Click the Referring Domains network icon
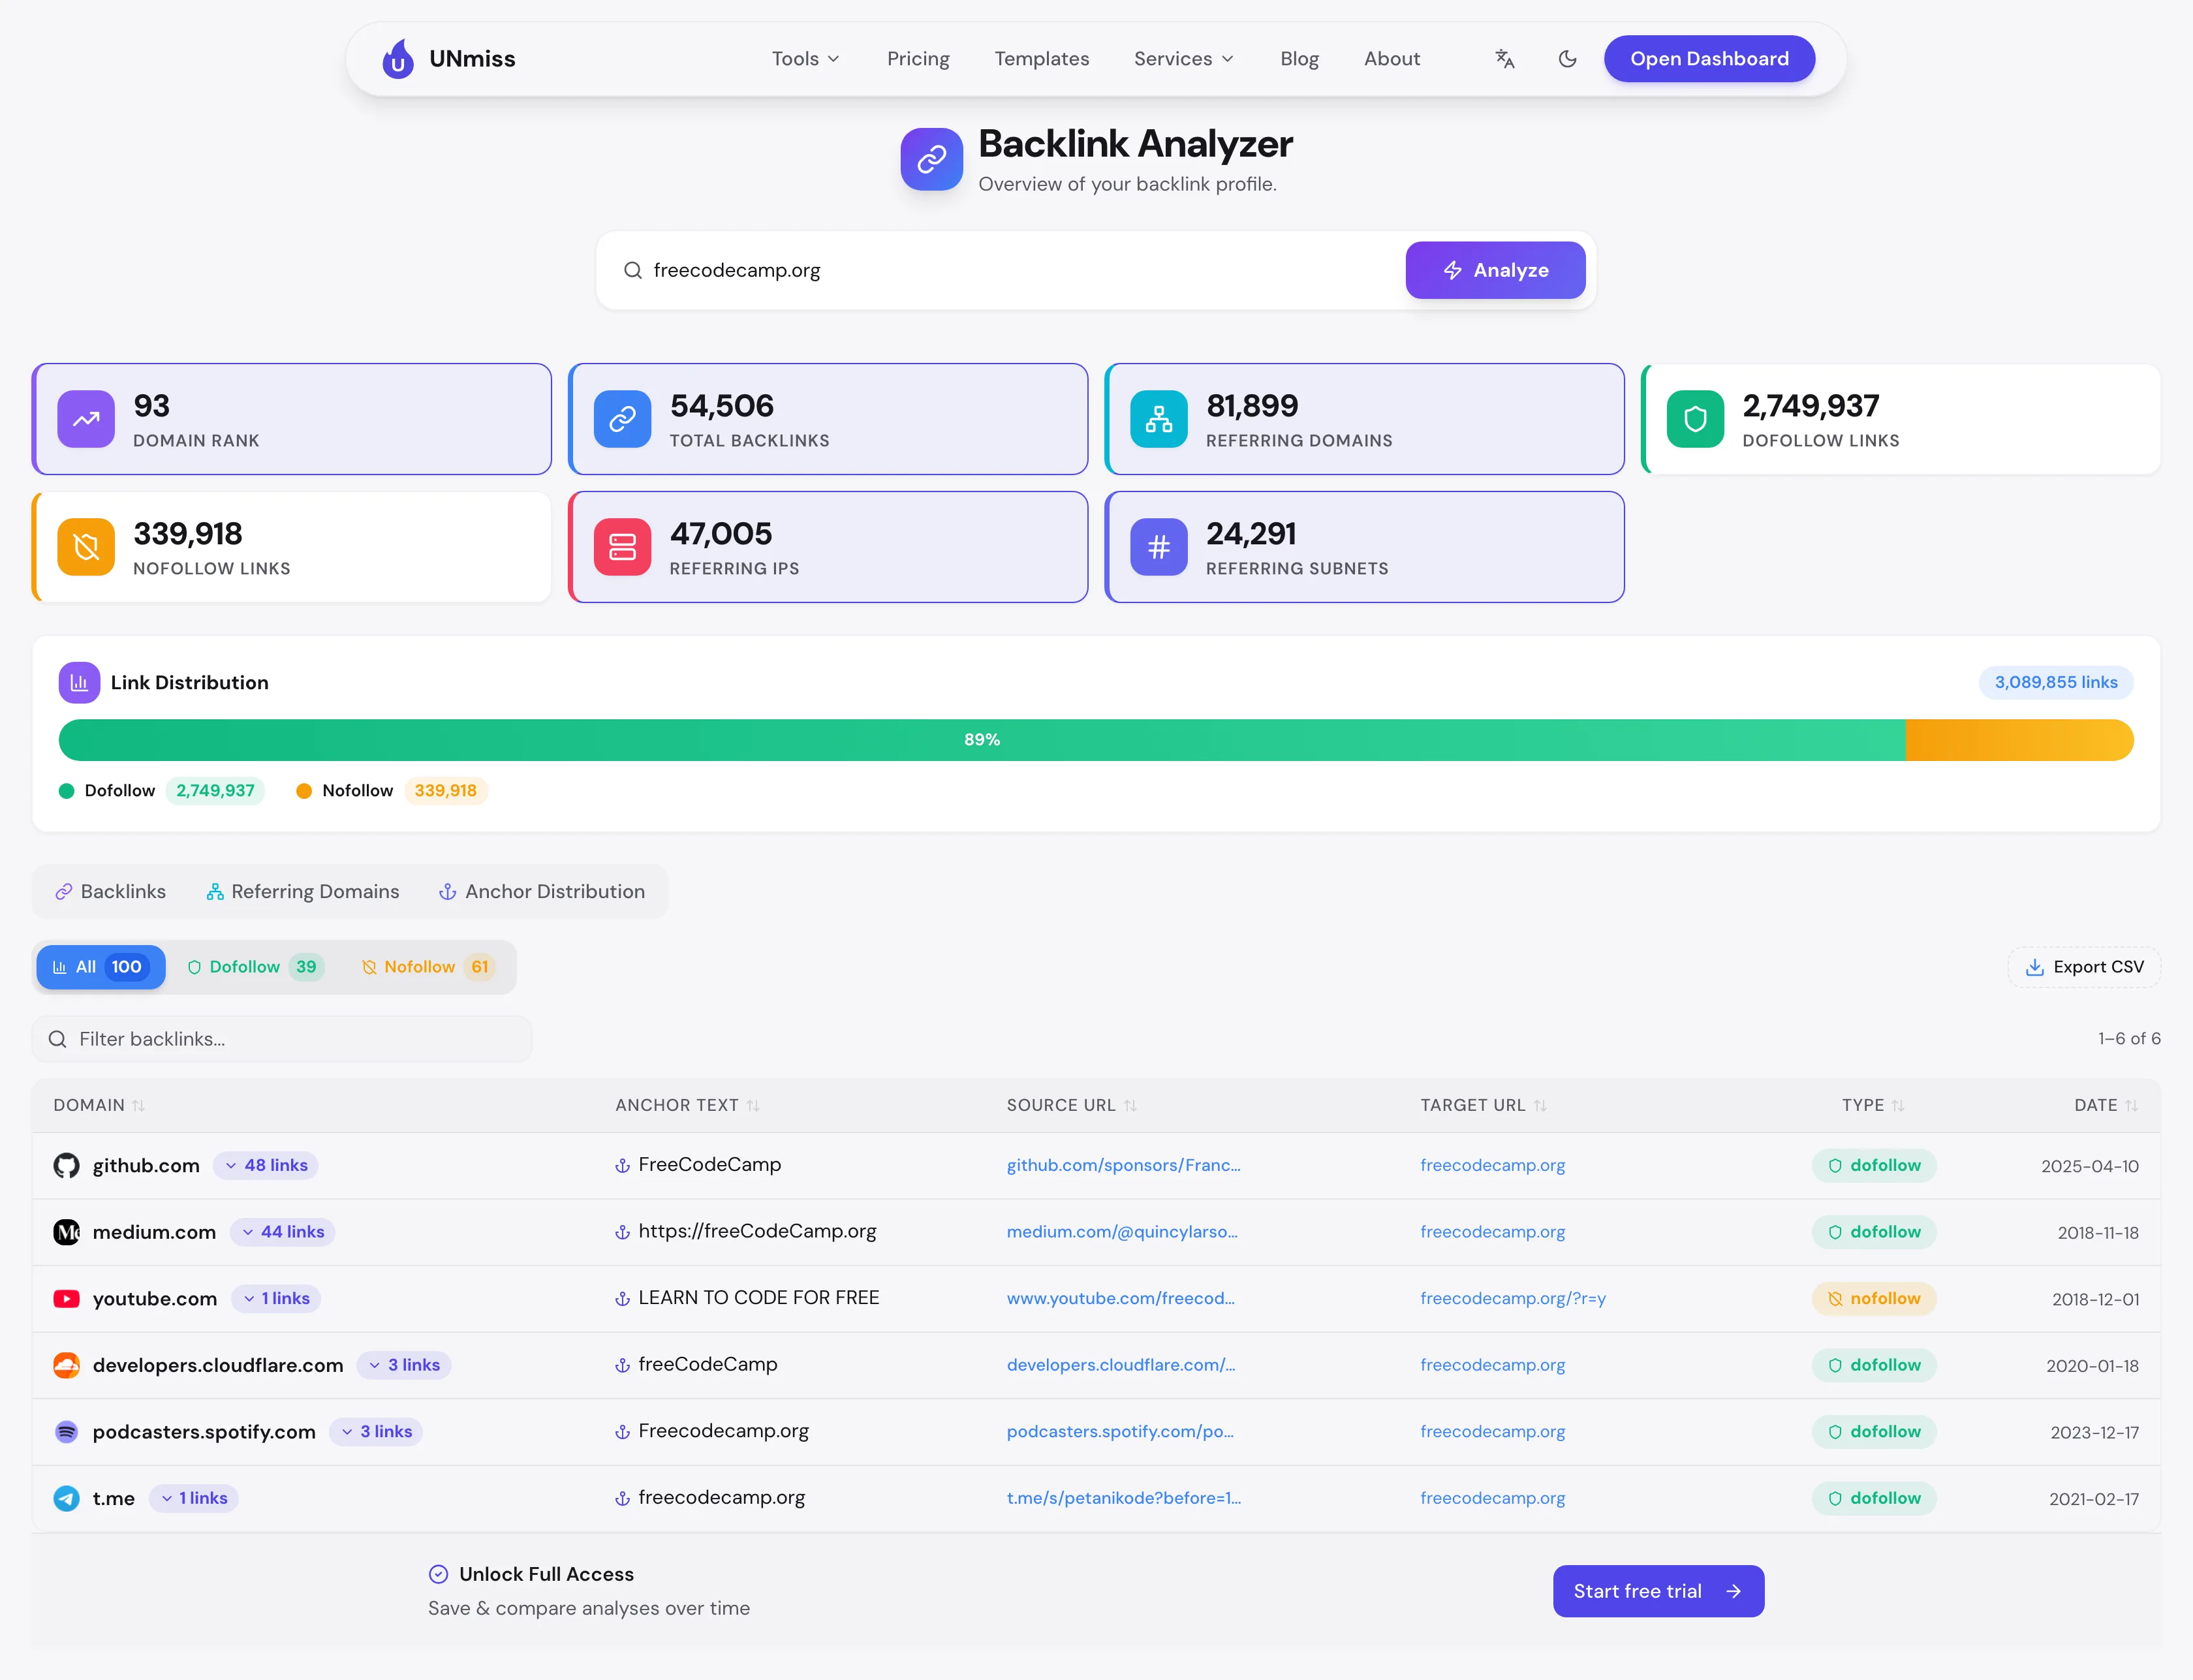2193x1680 pixels. [1159, 419]
